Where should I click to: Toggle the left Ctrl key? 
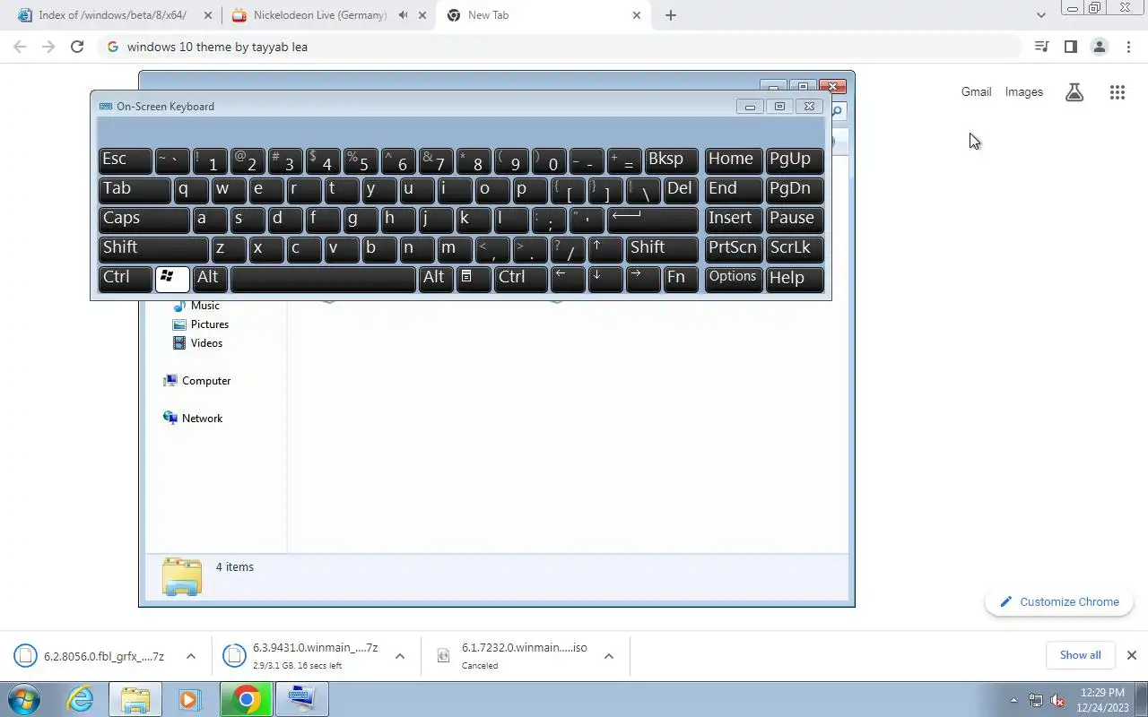click(125, 279)
